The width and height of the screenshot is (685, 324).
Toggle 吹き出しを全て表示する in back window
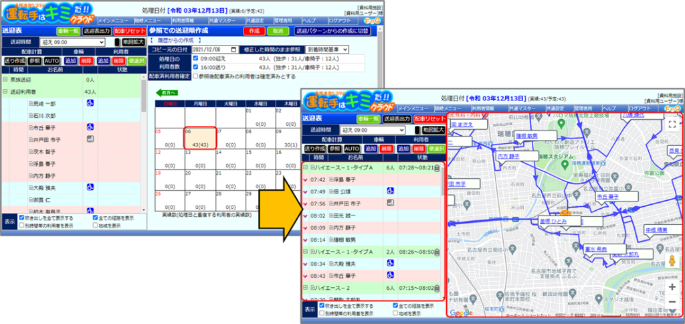(x=21, y=218)
